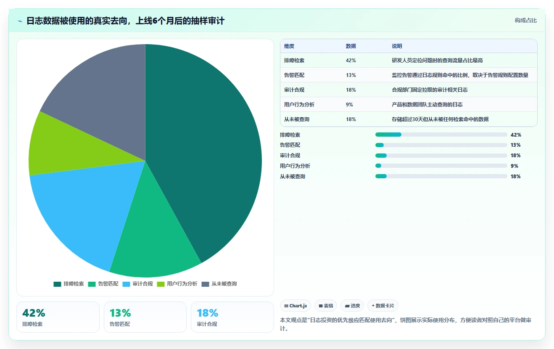Viewport: 554px width, 349px height.
Task: Open the 18% 审计合规 stat card
Action: point(232,317)
